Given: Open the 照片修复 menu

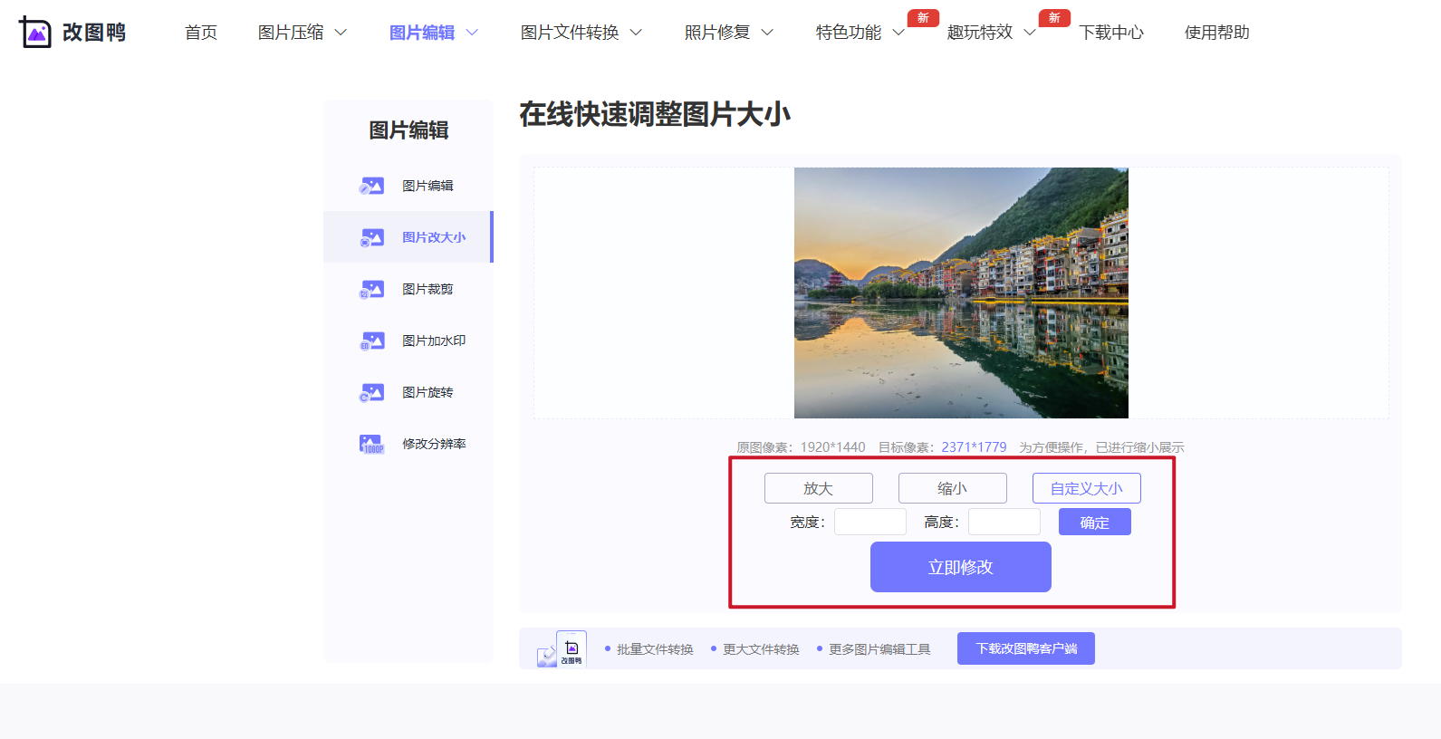Looking at the screenshot, I should (717, 33).
